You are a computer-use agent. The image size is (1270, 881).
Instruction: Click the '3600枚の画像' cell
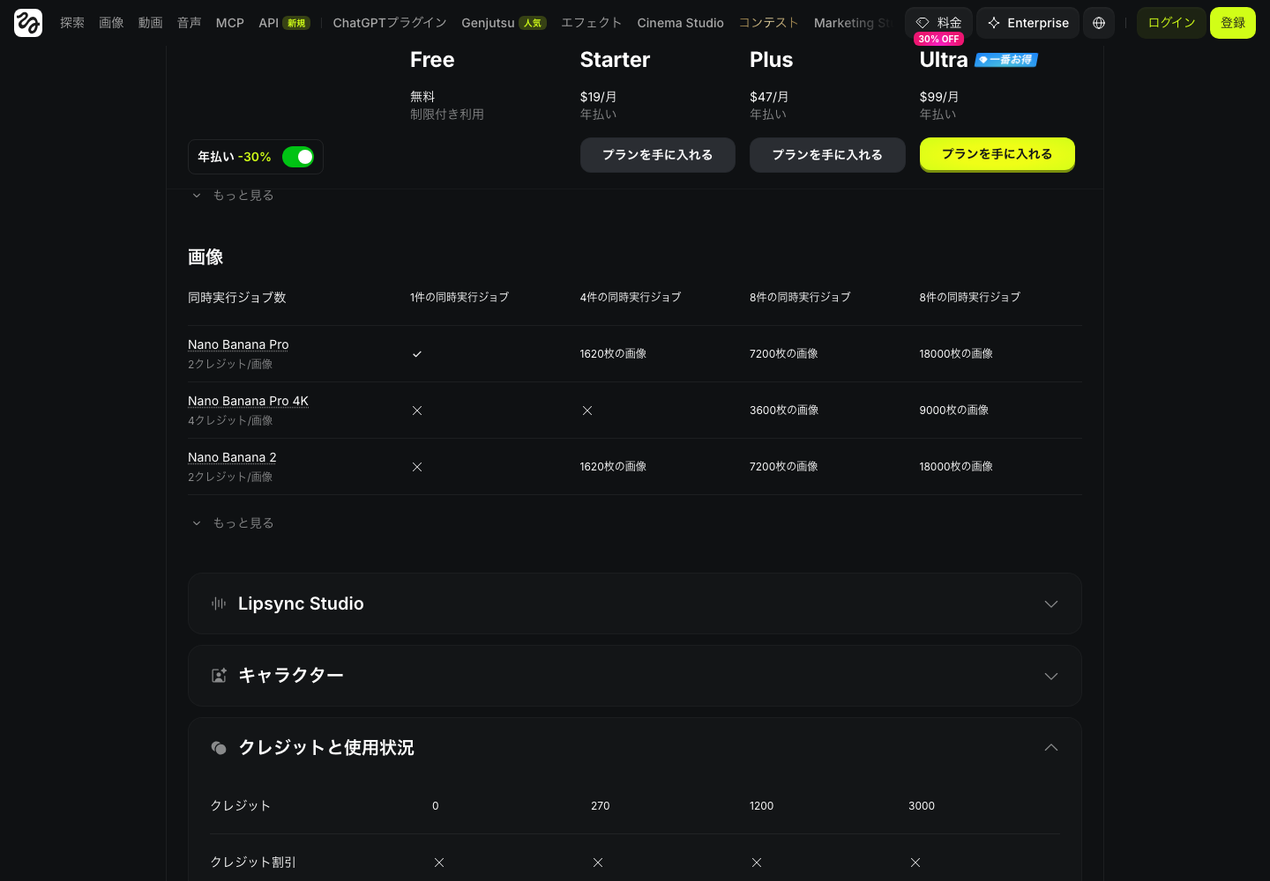(784, 411)
